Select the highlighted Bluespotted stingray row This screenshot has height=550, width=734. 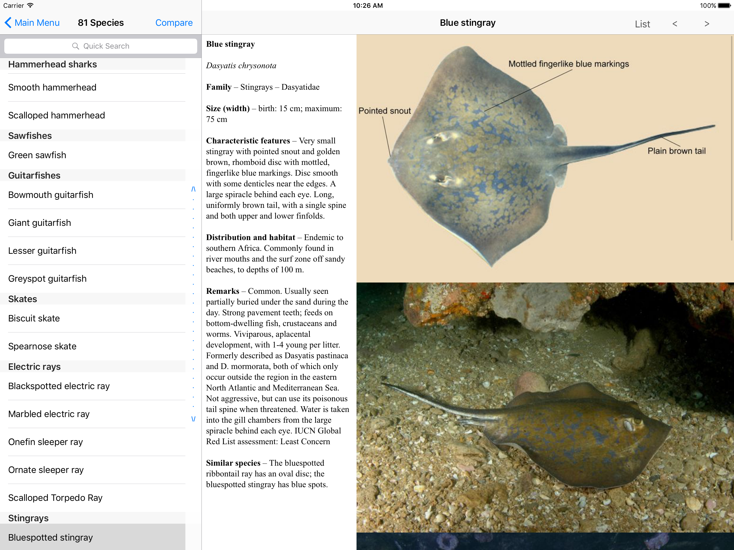click(x=93, y=537)
